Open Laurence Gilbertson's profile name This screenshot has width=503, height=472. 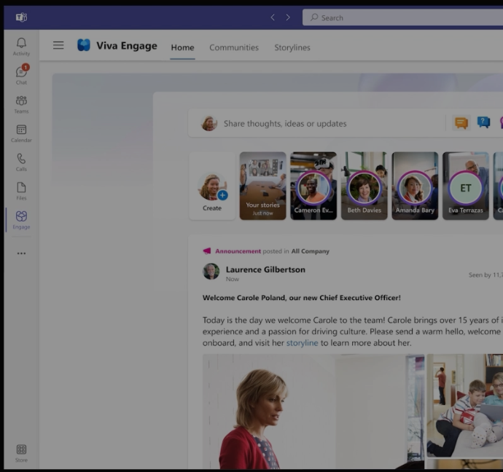(x=265, y=270)
